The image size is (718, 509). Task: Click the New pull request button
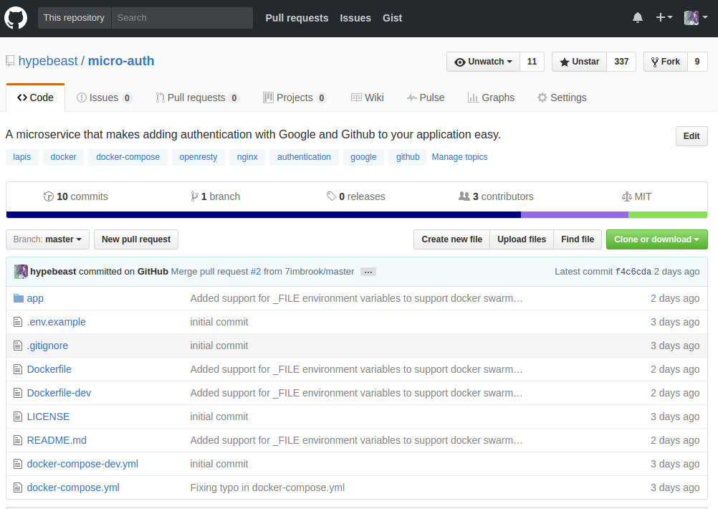coord(136,239)
